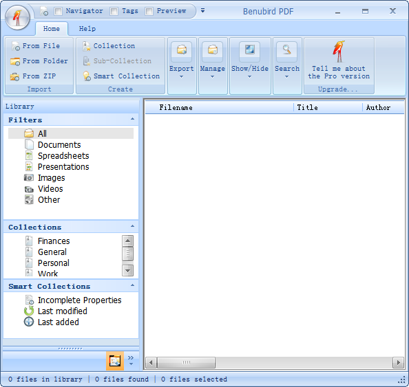Collapse the Filters panel section
Viewport: 409px width, 387px height.
click(132, 119)
